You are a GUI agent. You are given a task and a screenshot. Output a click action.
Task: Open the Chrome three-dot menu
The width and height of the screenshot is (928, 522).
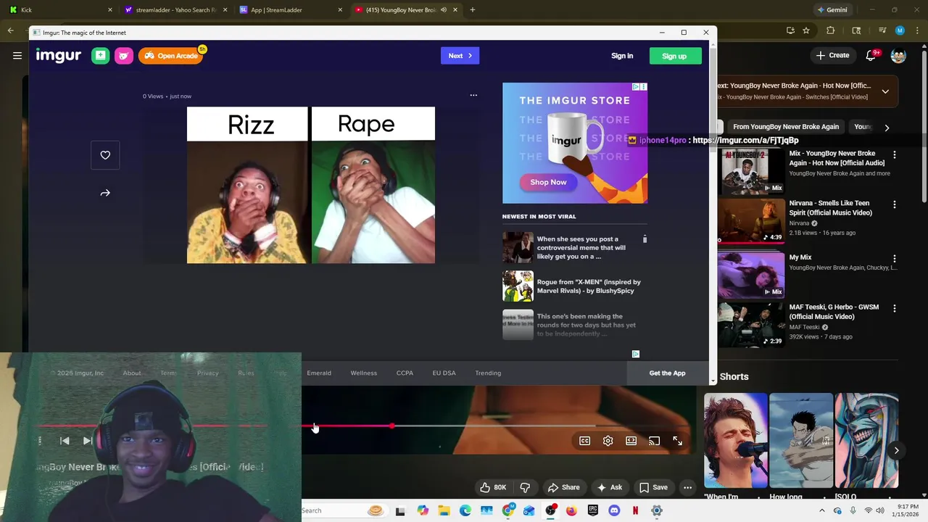(916, 30)
